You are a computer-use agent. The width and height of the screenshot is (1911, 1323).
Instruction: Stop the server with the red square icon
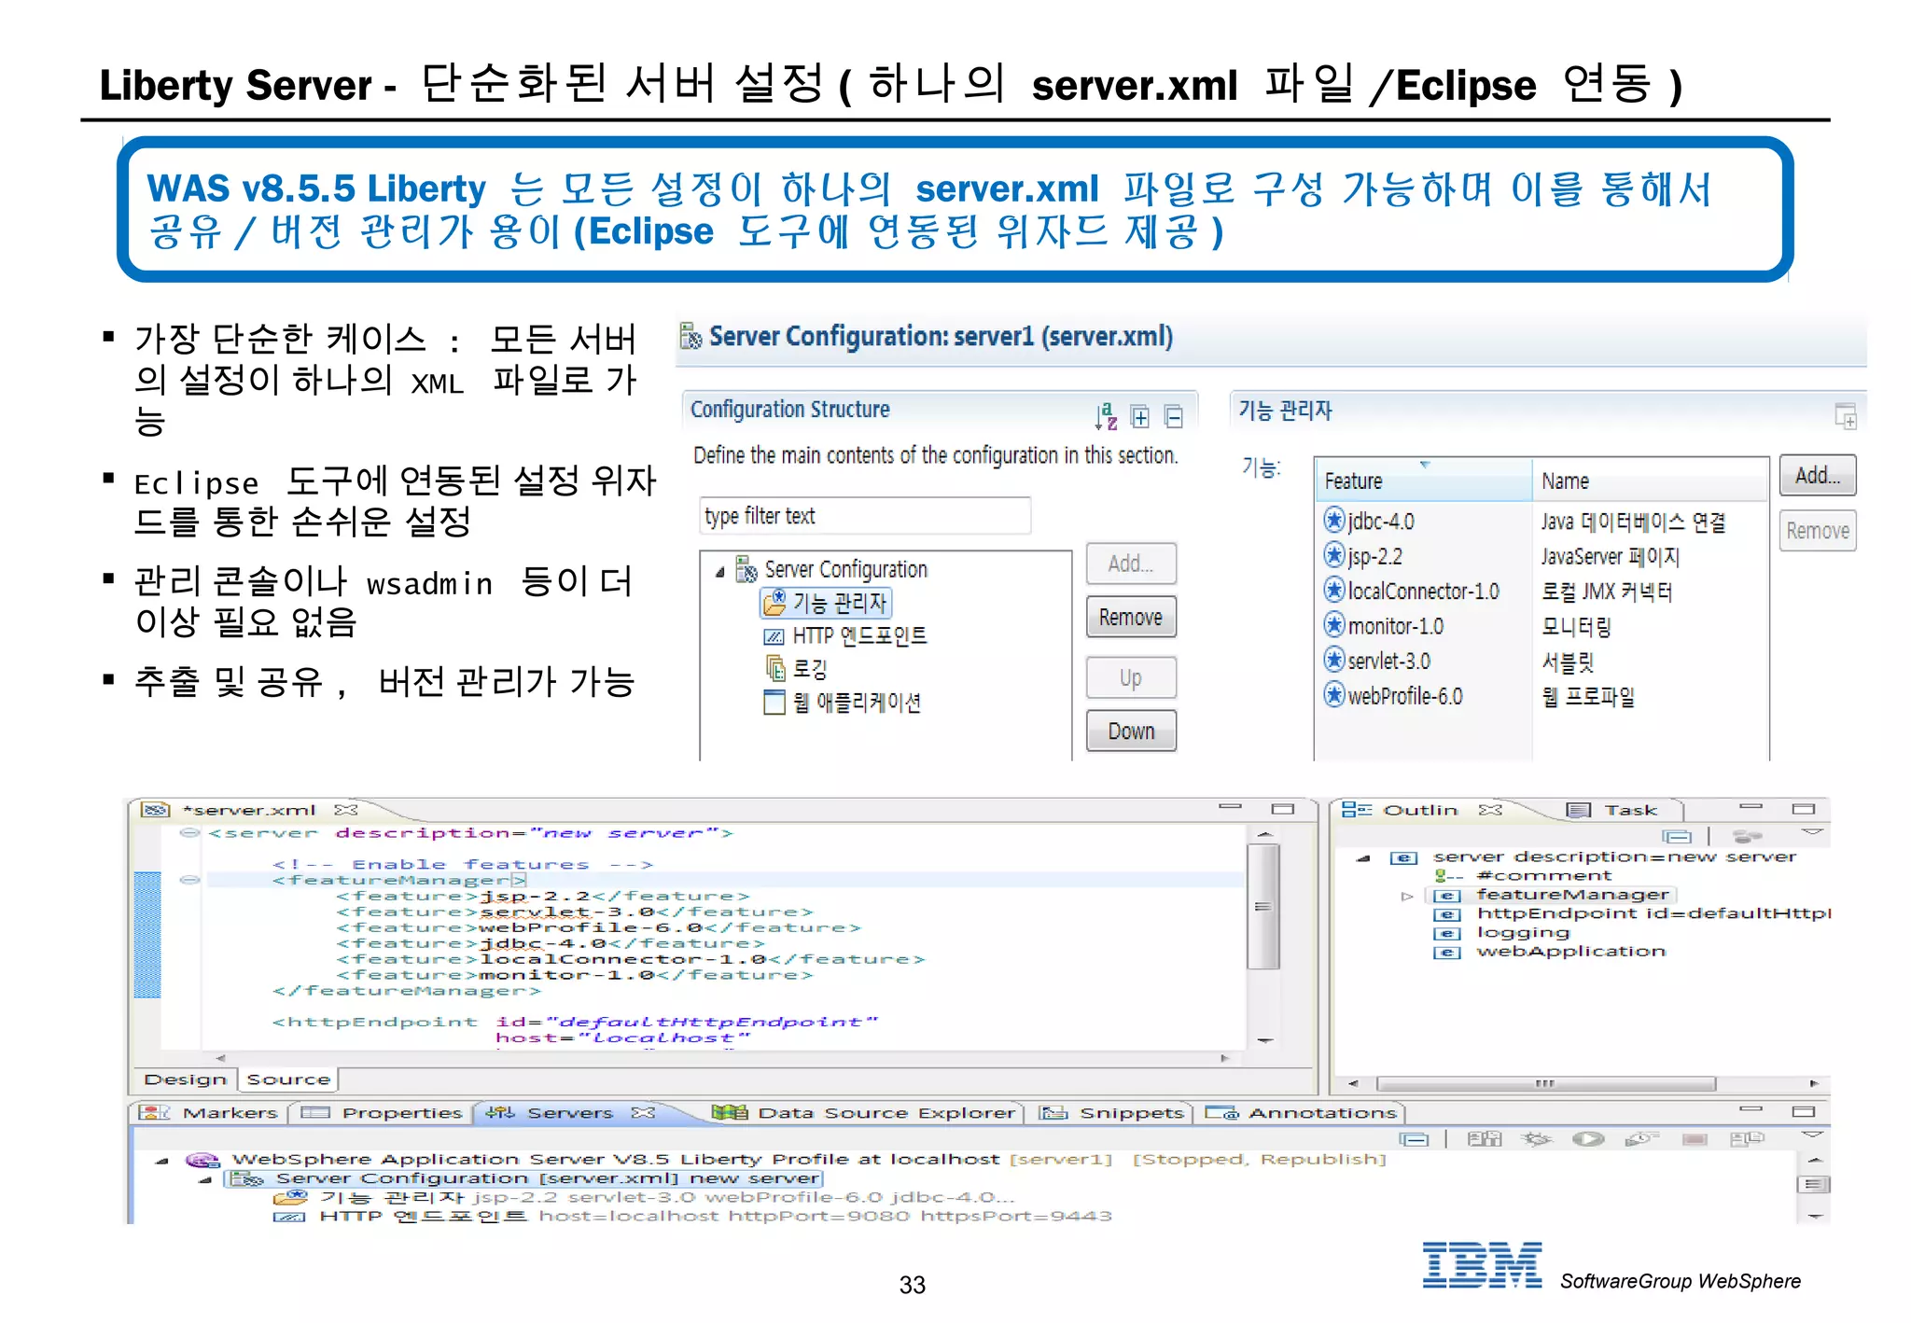[1695, 1139]
